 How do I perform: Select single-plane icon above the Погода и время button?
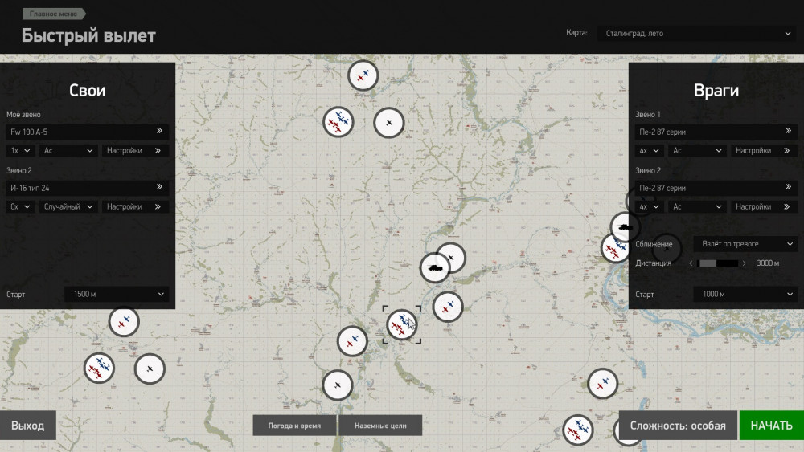(338, 385)
